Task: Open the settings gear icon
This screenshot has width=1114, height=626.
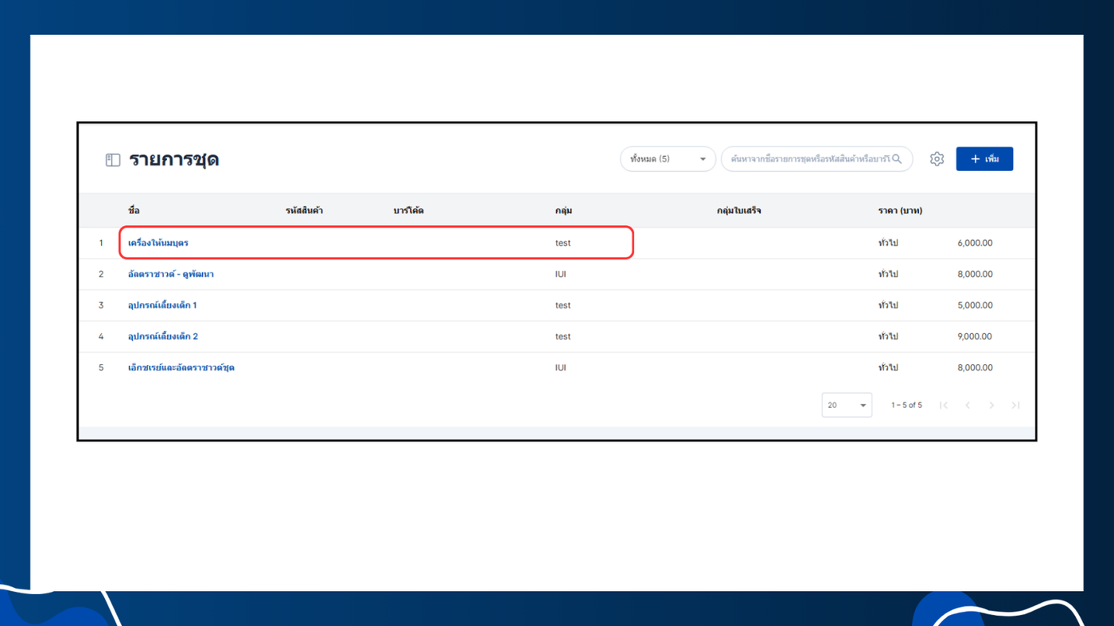Action: (937, 159)
